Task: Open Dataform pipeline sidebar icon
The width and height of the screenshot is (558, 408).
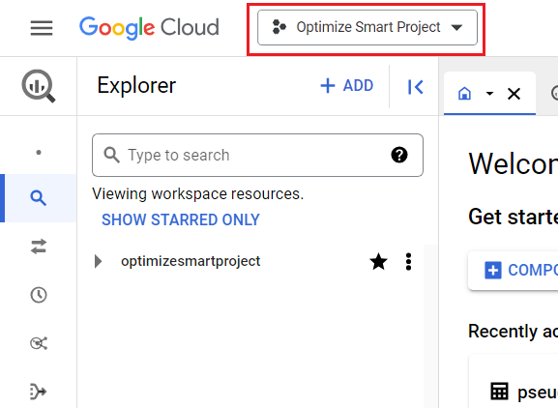Action: (x=39, y=392)
